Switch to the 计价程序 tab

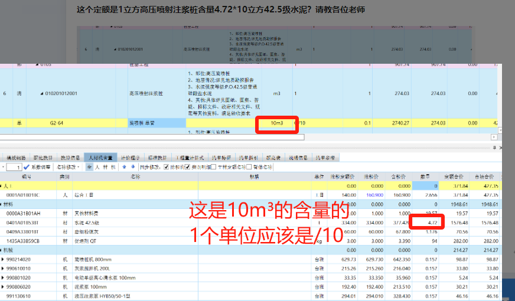(131, 158)
